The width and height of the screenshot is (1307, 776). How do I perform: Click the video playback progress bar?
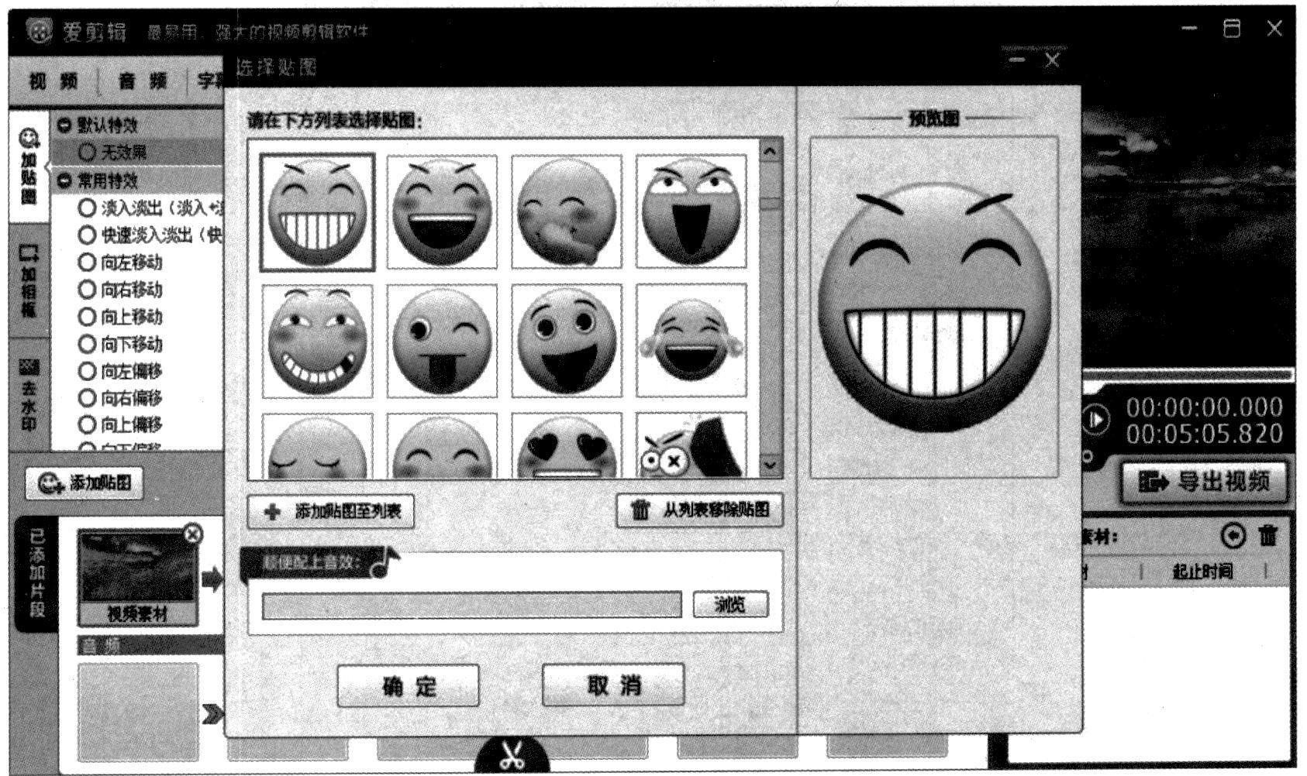pos(1186,376)
